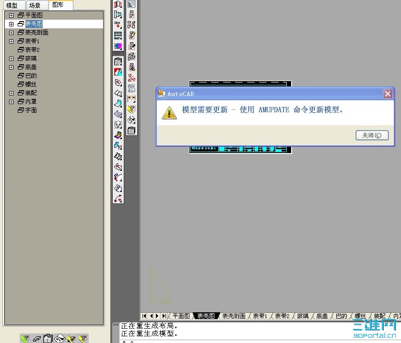Screen dimensions: 401x343
Task: Expand the 内罩 tree node
Action: coord(11,102)
